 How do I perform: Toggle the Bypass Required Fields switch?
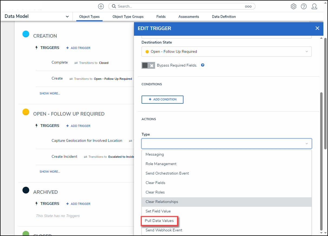click(x=148, y=65)
